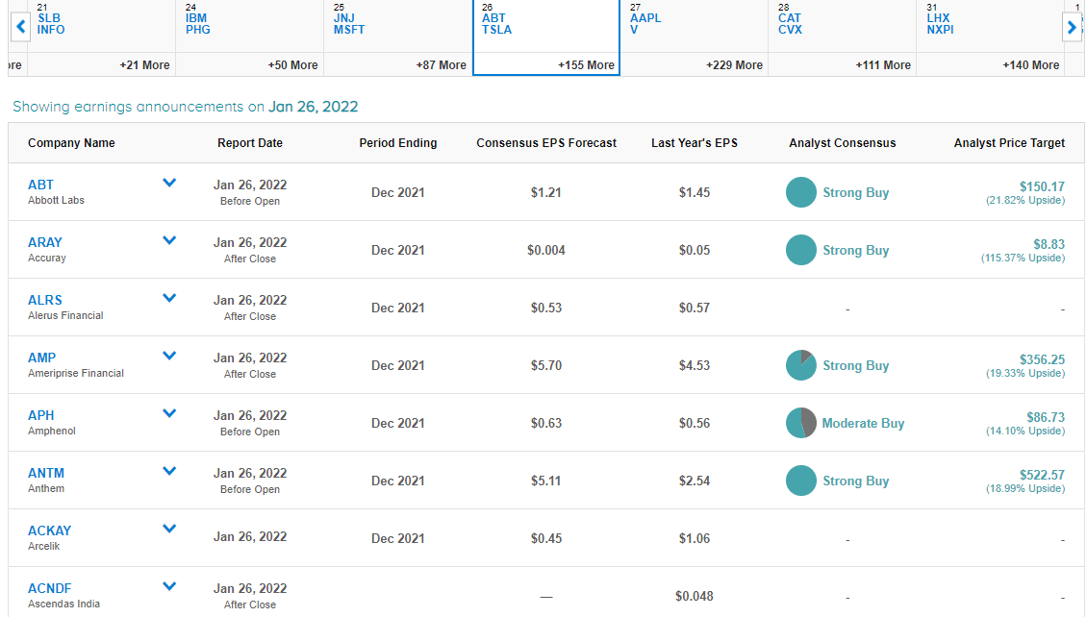This screenshot has width=1087, height=617.
Task: Click the Company Name column header
Action: click(x=71, y=142)
